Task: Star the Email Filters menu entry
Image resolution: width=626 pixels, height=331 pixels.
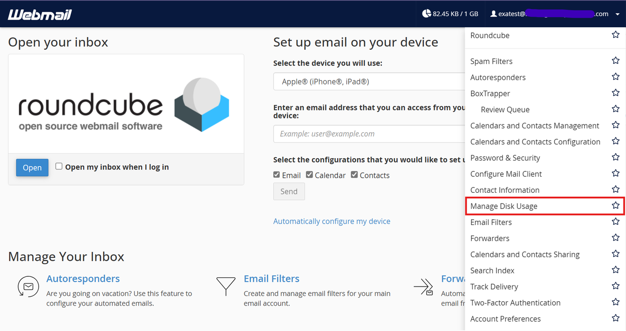Action: [616, 222]
